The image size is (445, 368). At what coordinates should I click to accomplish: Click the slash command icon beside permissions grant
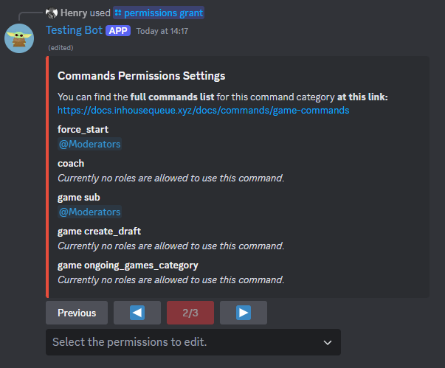(x=118, y=13)
